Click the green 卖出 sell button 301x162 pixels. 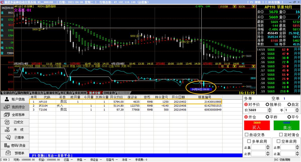coord(286,125)
